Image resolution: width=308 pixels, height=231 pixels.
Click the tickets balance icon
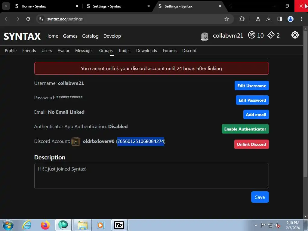tap(271, 35)
